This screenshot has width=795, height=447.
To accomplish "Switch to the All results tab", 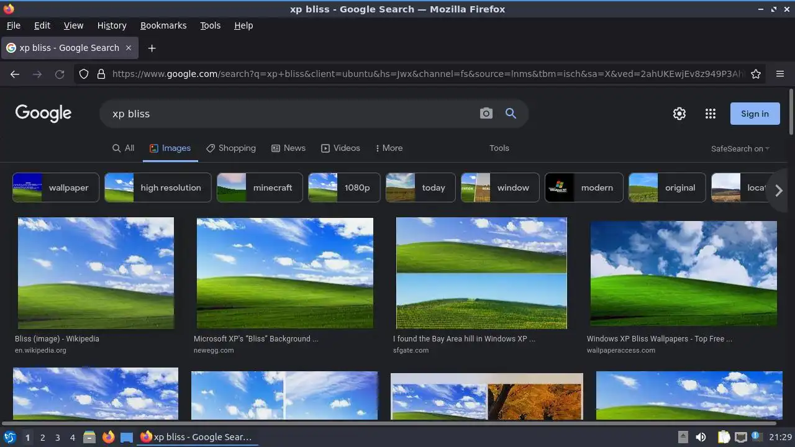I will click(x=123, y=148).
